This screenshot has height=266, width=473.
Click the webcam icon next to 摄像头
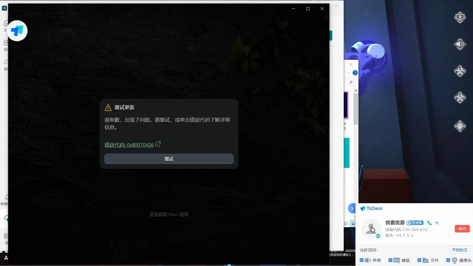pyautogui.click(x=454, y=260)
